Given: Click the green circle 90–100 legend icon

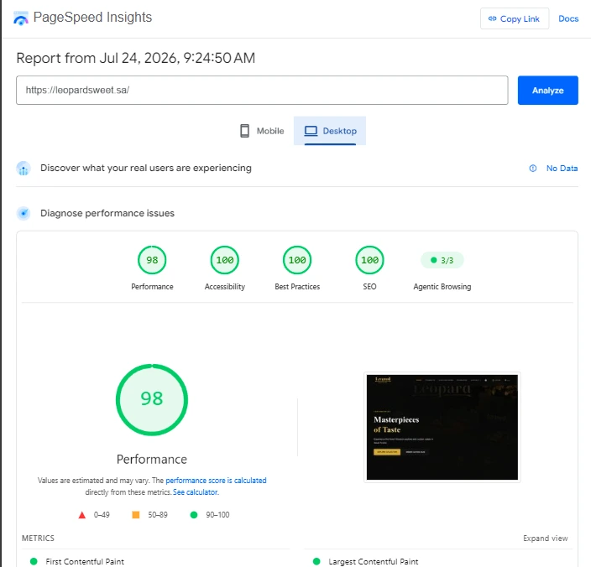Looking at the screenshot, I should point(194,515).
